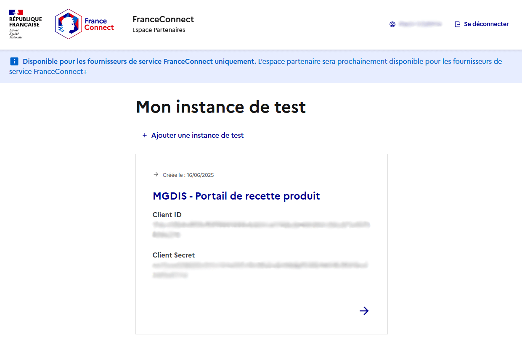The image size is (522, 347).
Task: Open MGDIS - Portail de recette produit
Action: pyautogui.click(x=236, y=196)
